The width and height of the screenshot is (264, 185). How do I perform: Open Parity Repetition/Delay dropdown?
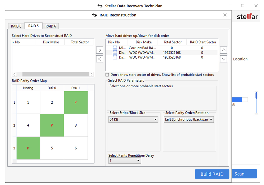pos(125,161)
